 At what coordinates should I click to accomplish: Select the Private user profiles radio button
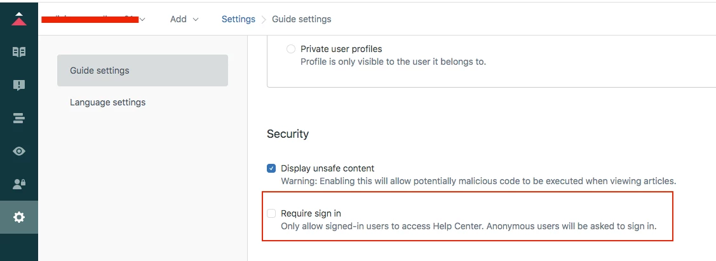291,49
